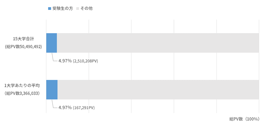The height and width of the screenshot is (126, 265).
Task: Select the 15大学合計 category label
Action: click(x=24, y=39)
